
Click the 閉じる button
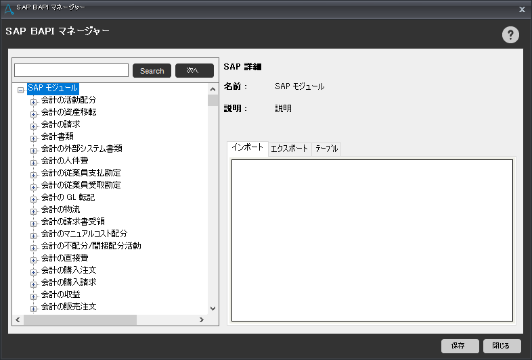click(502, 346)
